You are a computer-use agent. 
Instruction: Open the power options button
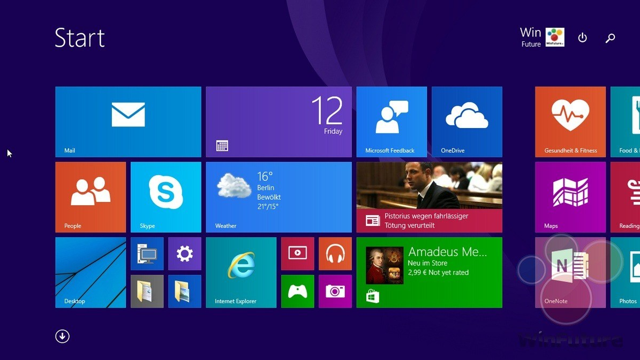pos(583,38)
